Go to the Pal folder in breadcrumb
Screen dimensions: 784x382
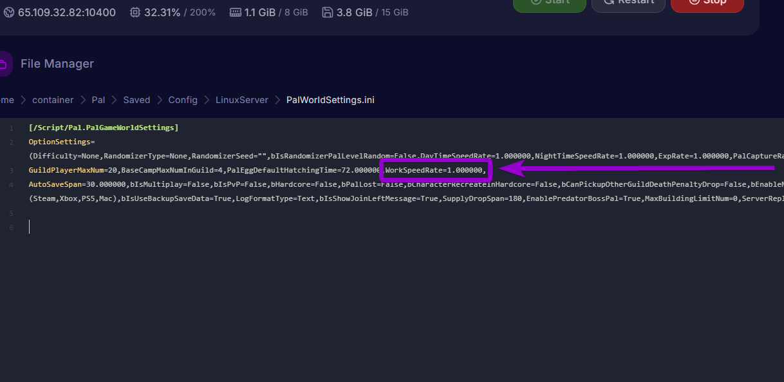click(98, 100)
